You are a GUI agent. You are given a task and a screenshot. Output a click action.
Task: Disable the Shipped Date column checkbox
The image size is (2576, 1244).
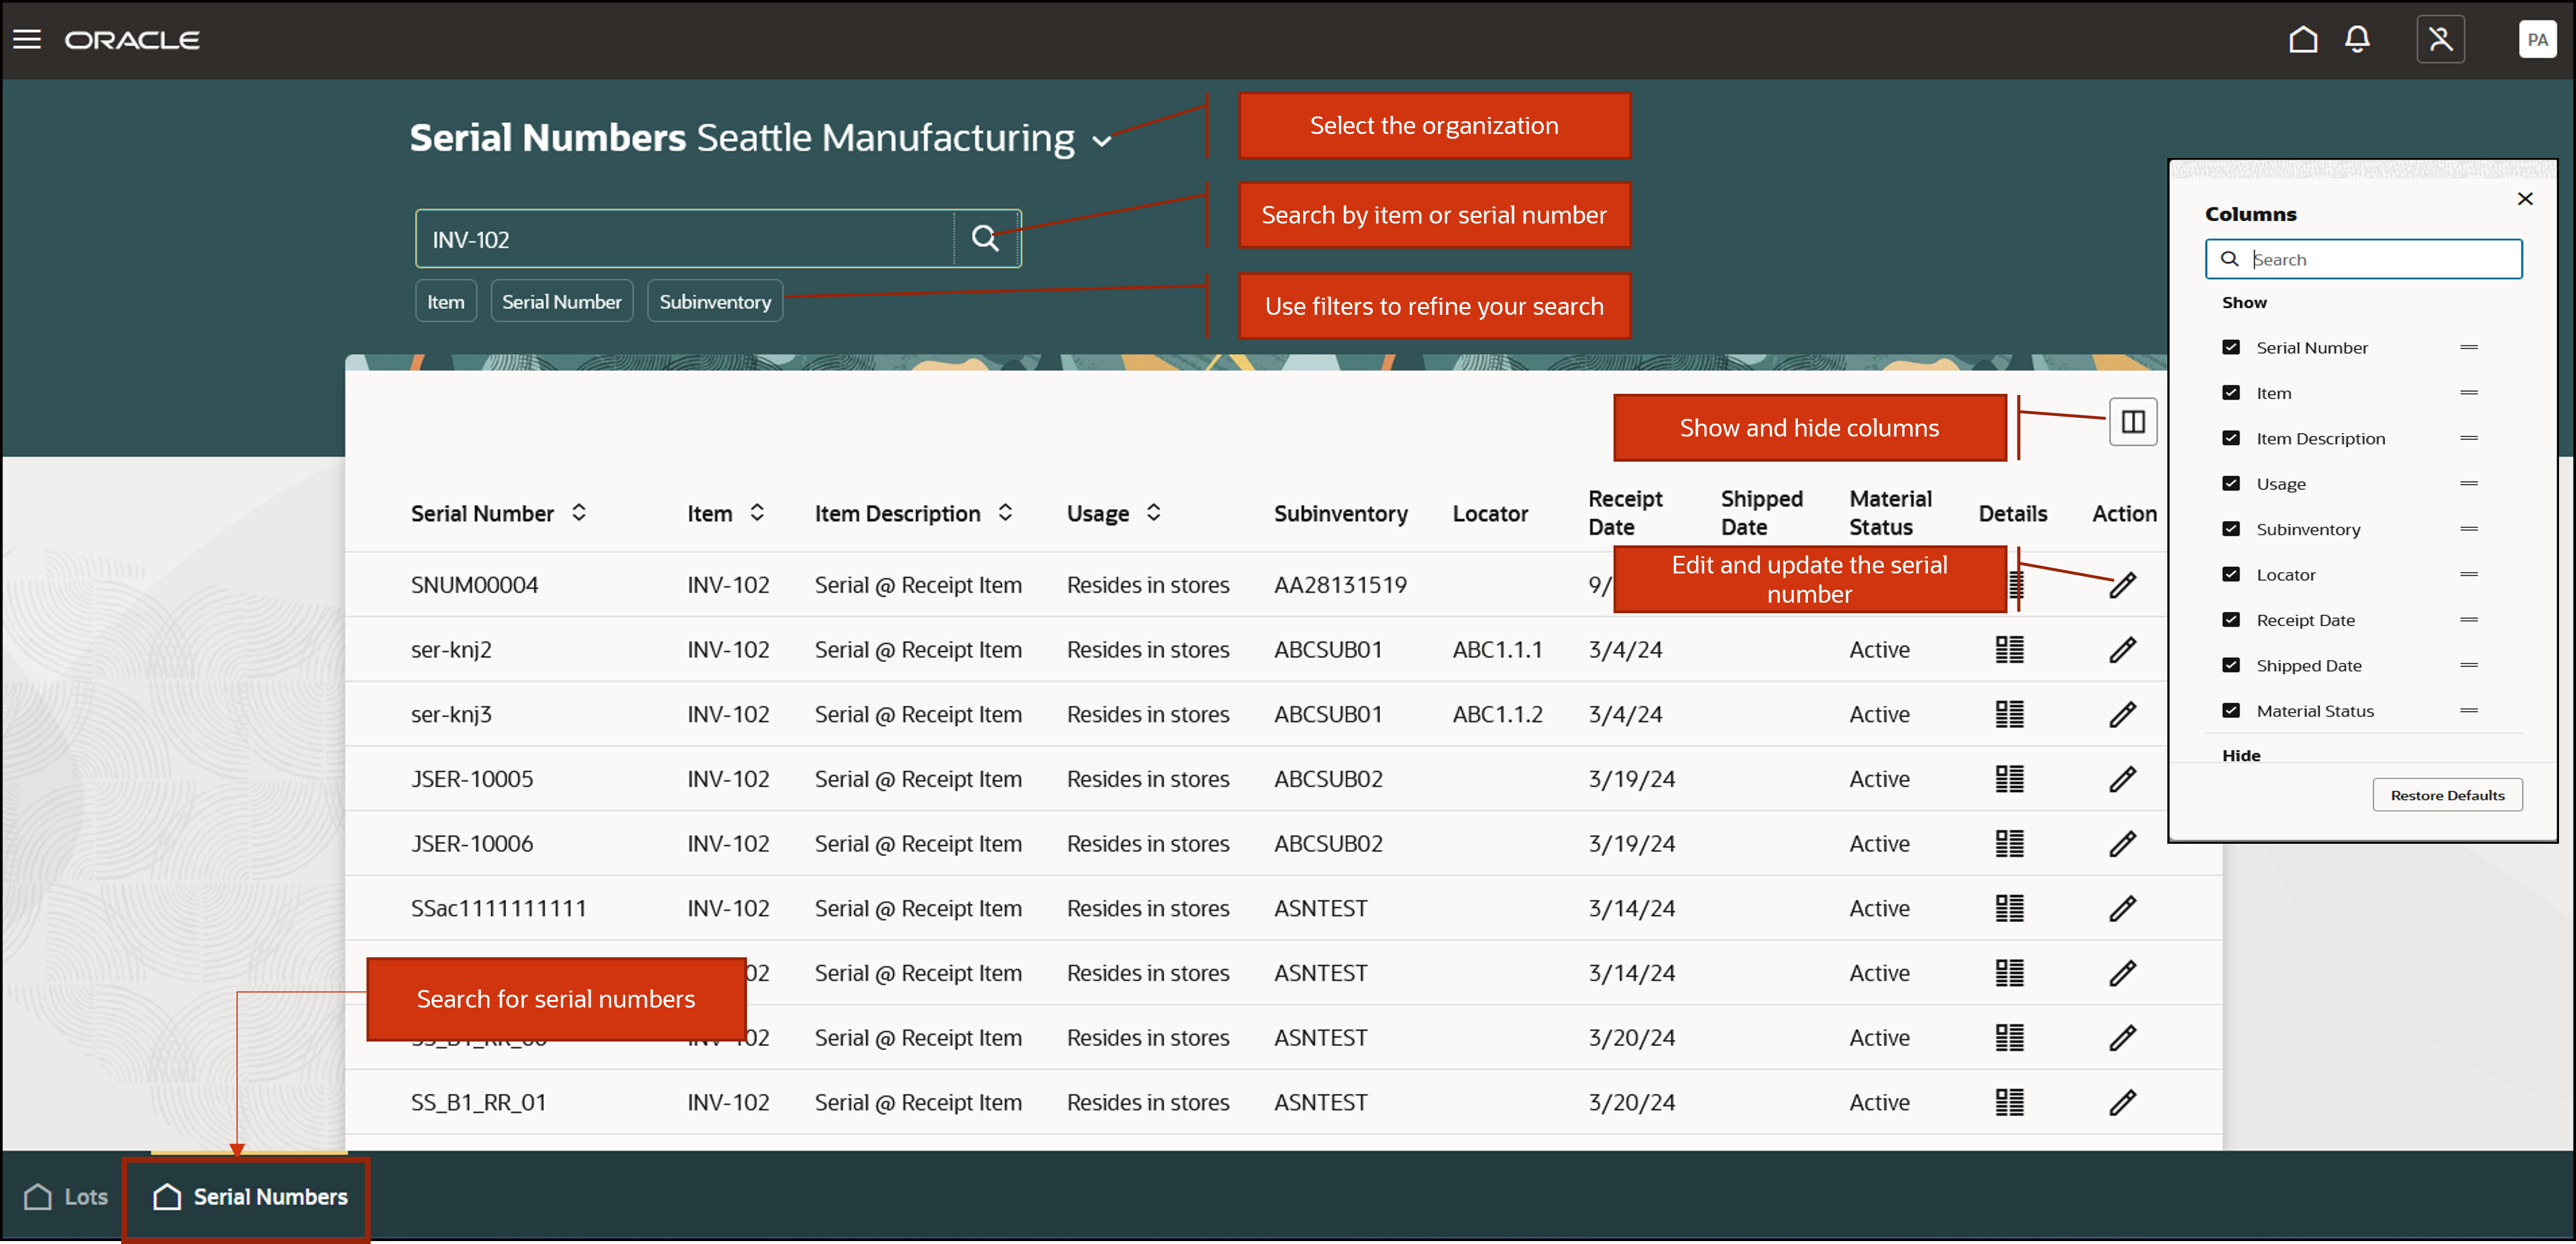click(x=2231, y=665)
